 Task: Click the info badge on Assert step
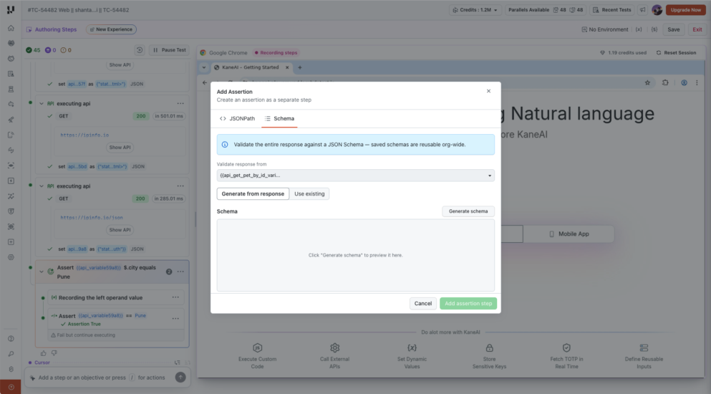pyautogui.click(x=169, y=272)
